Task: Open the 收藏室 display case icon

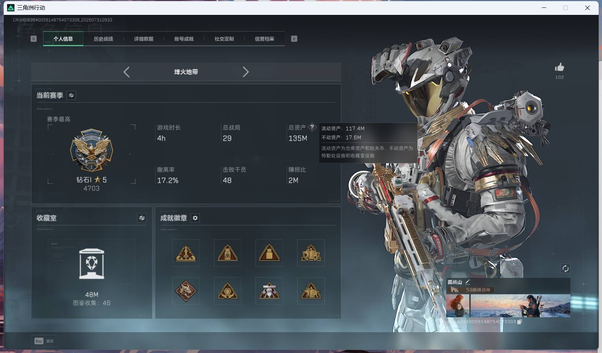Action: click(91, 264)
